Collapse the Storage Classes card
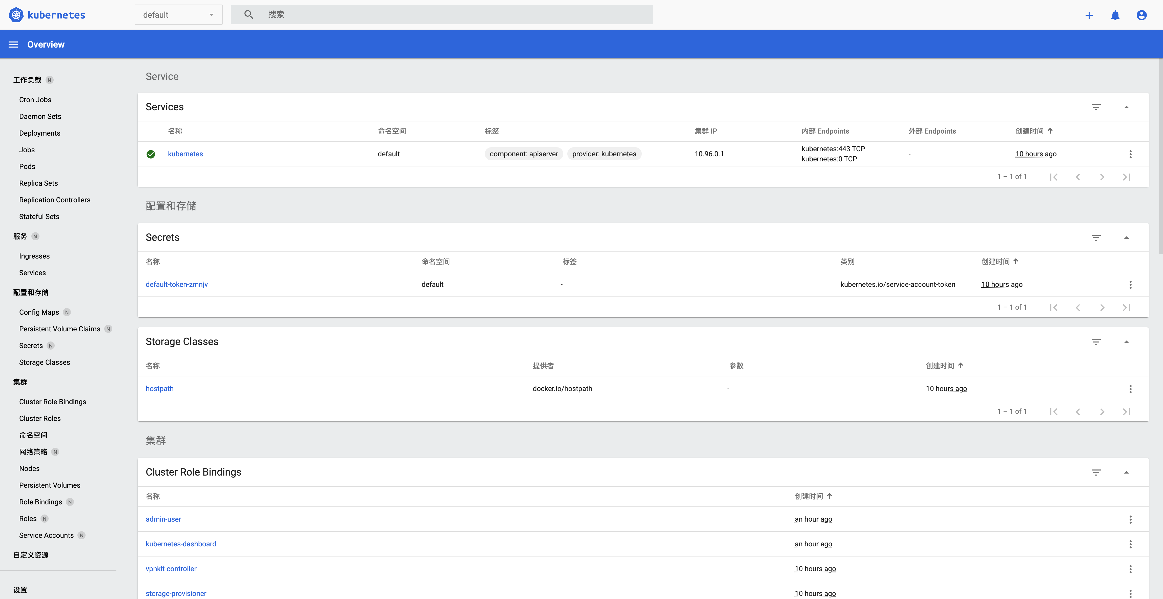Screen dimensions: 1163x599 tap(1126, 342)
